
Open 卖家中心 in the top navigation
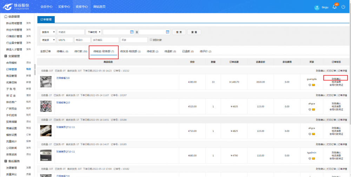point(81,7)
